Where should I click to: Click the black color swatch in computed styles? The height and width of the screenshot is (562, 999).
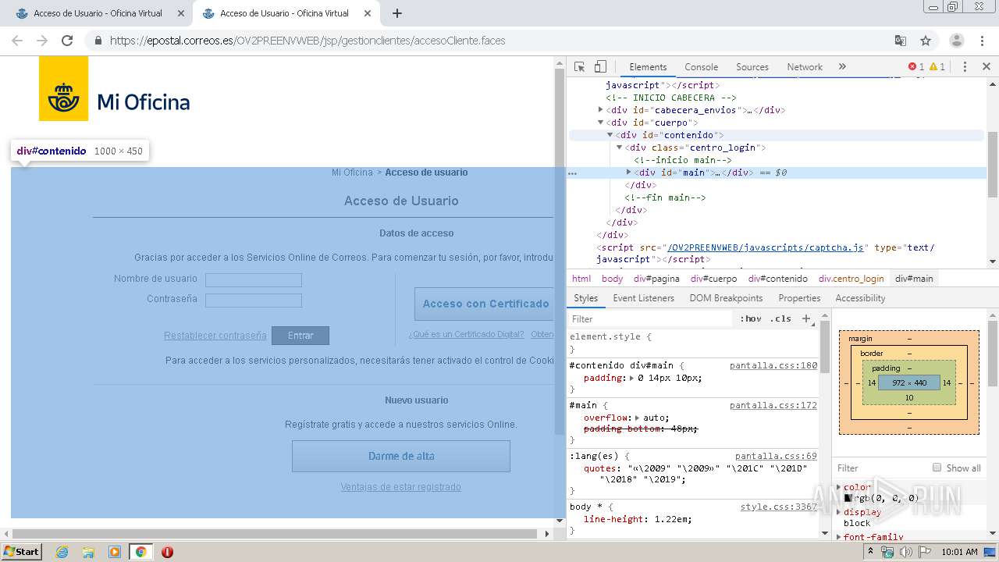click(848, 498)
